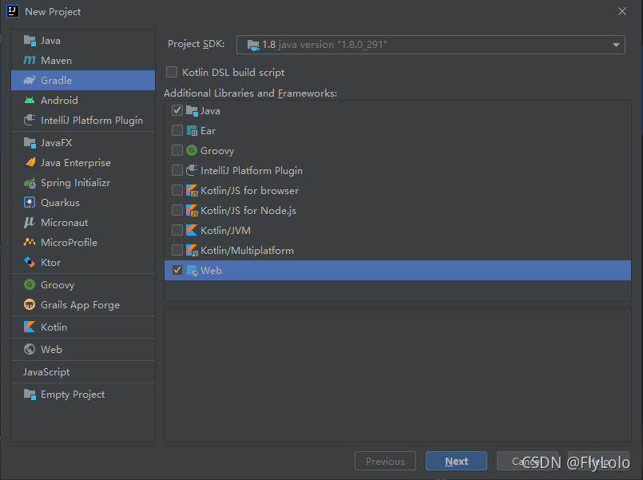Pick the Android robot icon

[x=30, y=100]
